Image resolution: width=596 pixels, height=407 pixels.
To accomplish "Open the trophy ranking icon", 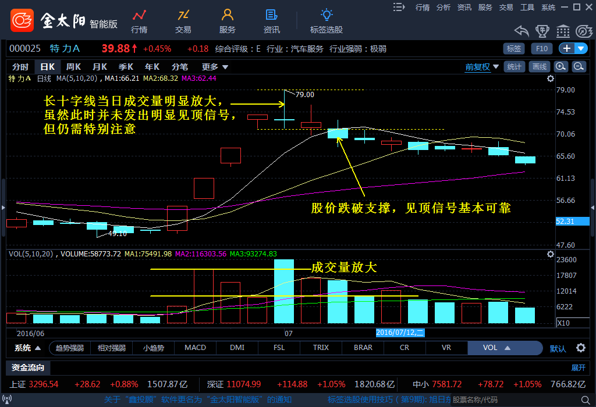I will point(542,31).
